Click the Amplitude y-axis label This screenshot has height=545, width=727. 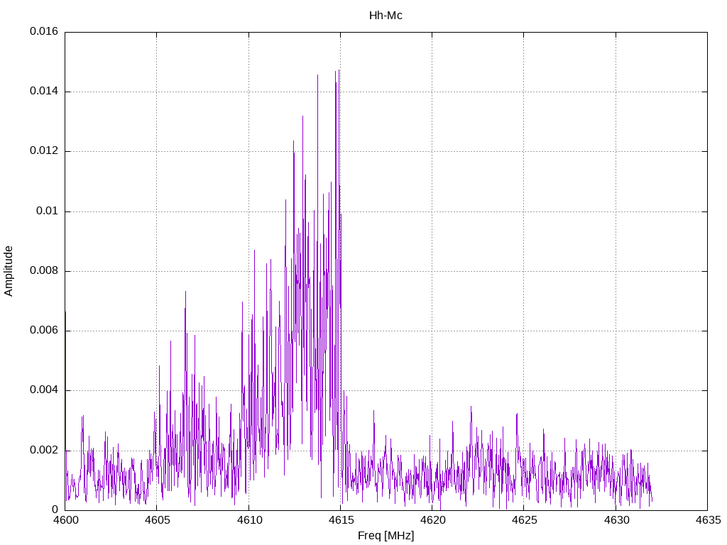[9, 271]
